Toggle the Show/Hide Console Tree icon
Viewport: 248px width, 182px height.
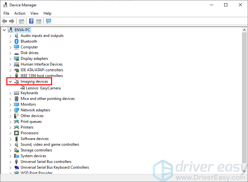(22, 21)
